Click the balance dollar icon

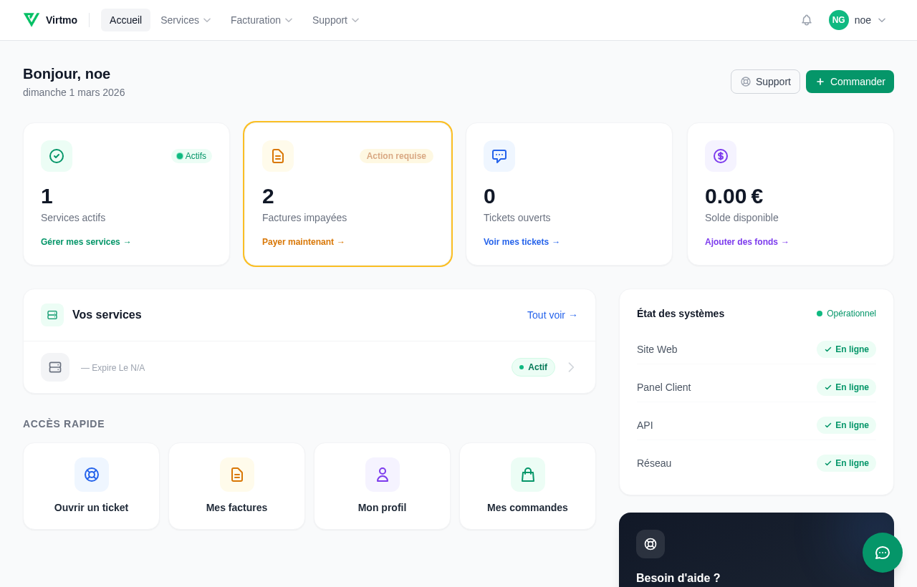click(x=720, y=156)
